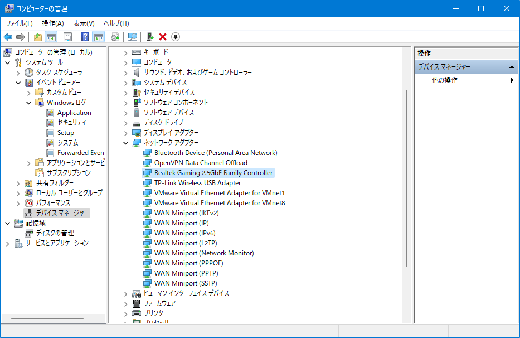The image size is (520, 338).
Task: Open the Properties toolbar icon
Action: [x=67, y=37]
